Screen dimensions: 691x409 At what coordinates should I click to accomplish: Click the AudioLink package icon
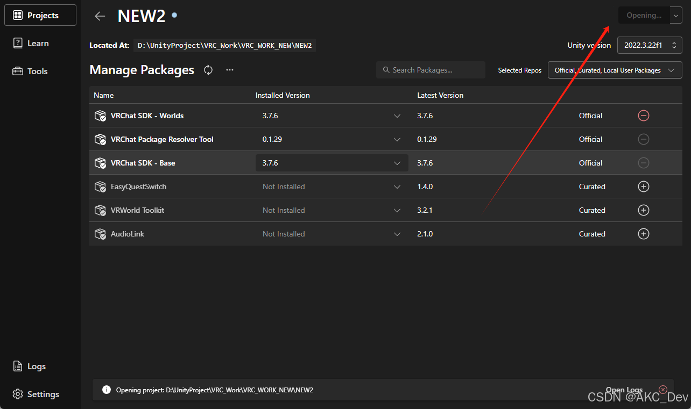100,234
